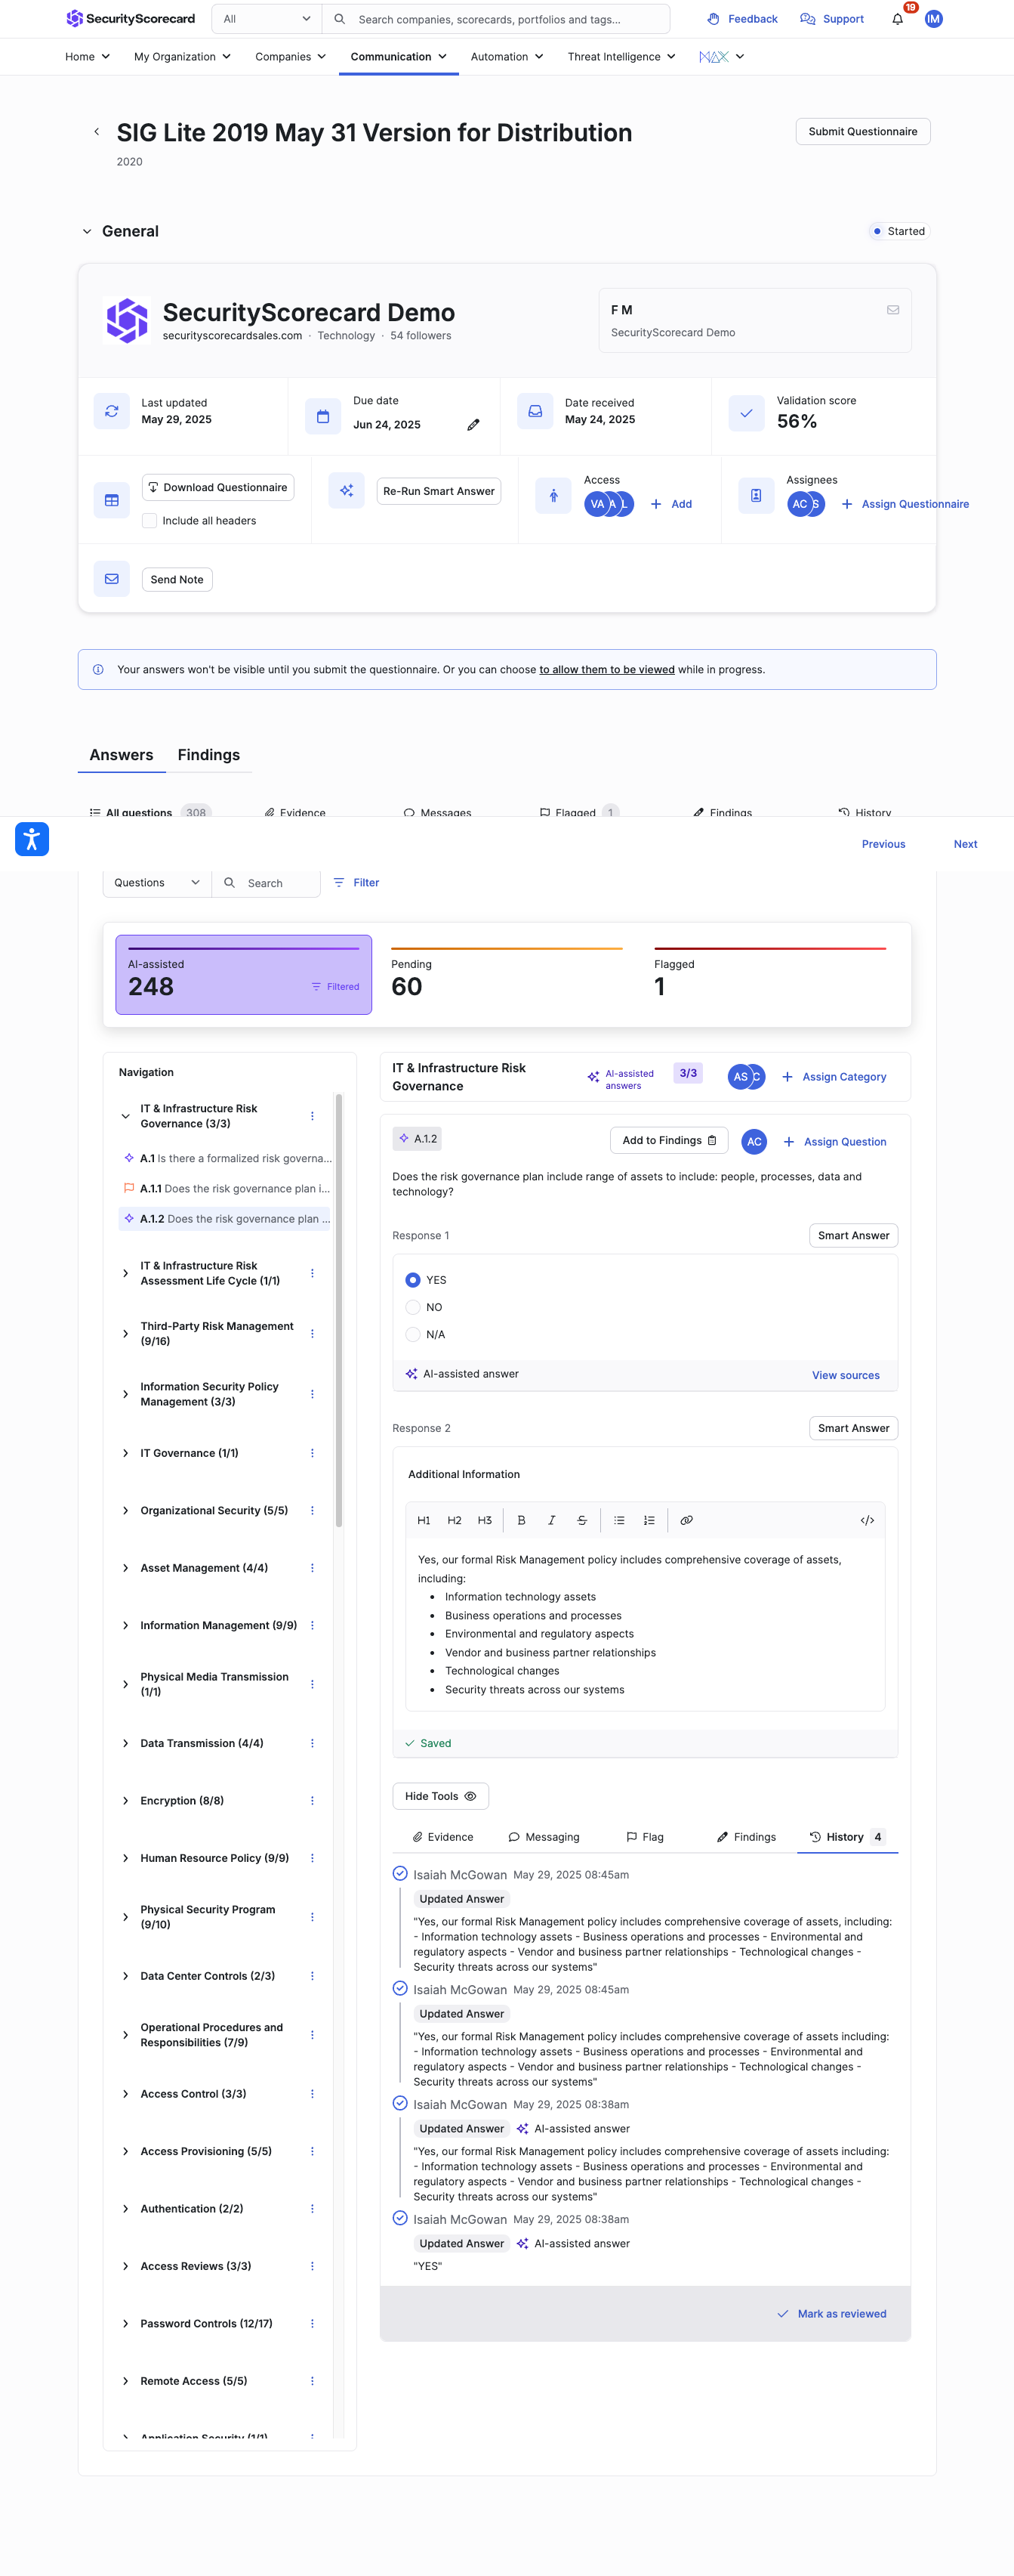
Task: Select question A.1.1 in navigation
Action: click(227, 1189)
